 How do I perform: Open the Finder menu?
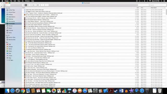7,1
